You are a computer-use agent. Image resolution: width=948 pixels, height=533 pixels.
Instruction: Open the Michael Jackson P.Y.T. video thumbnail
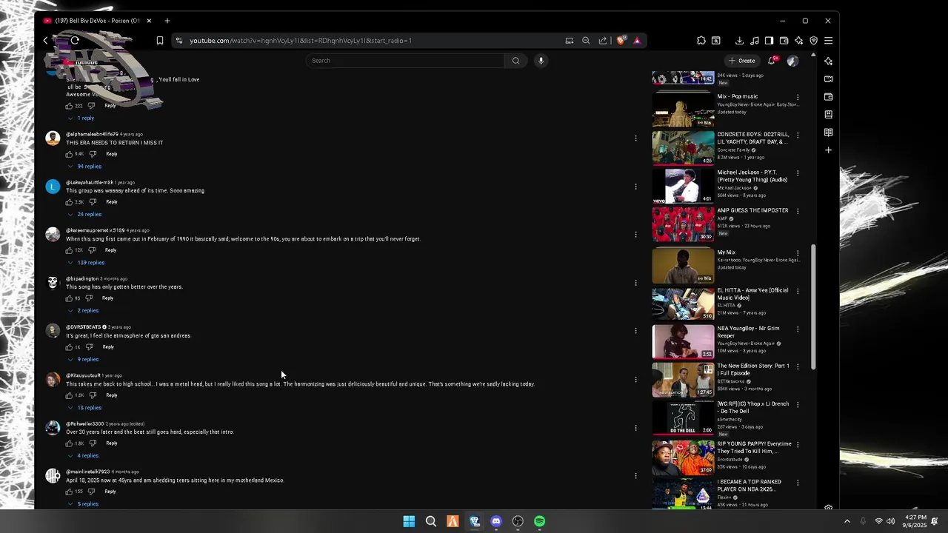click(683, 186)
